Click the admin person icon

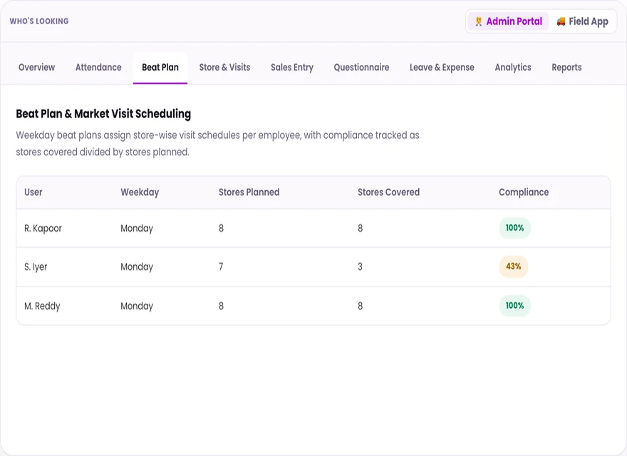tap(478, 21)
